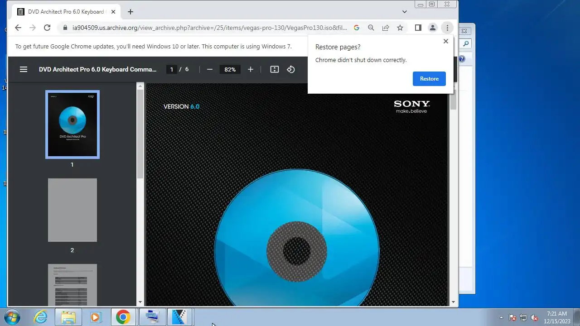Fit PDF to page
Viewport: 580px width, 326px height.
pos(275,69)
